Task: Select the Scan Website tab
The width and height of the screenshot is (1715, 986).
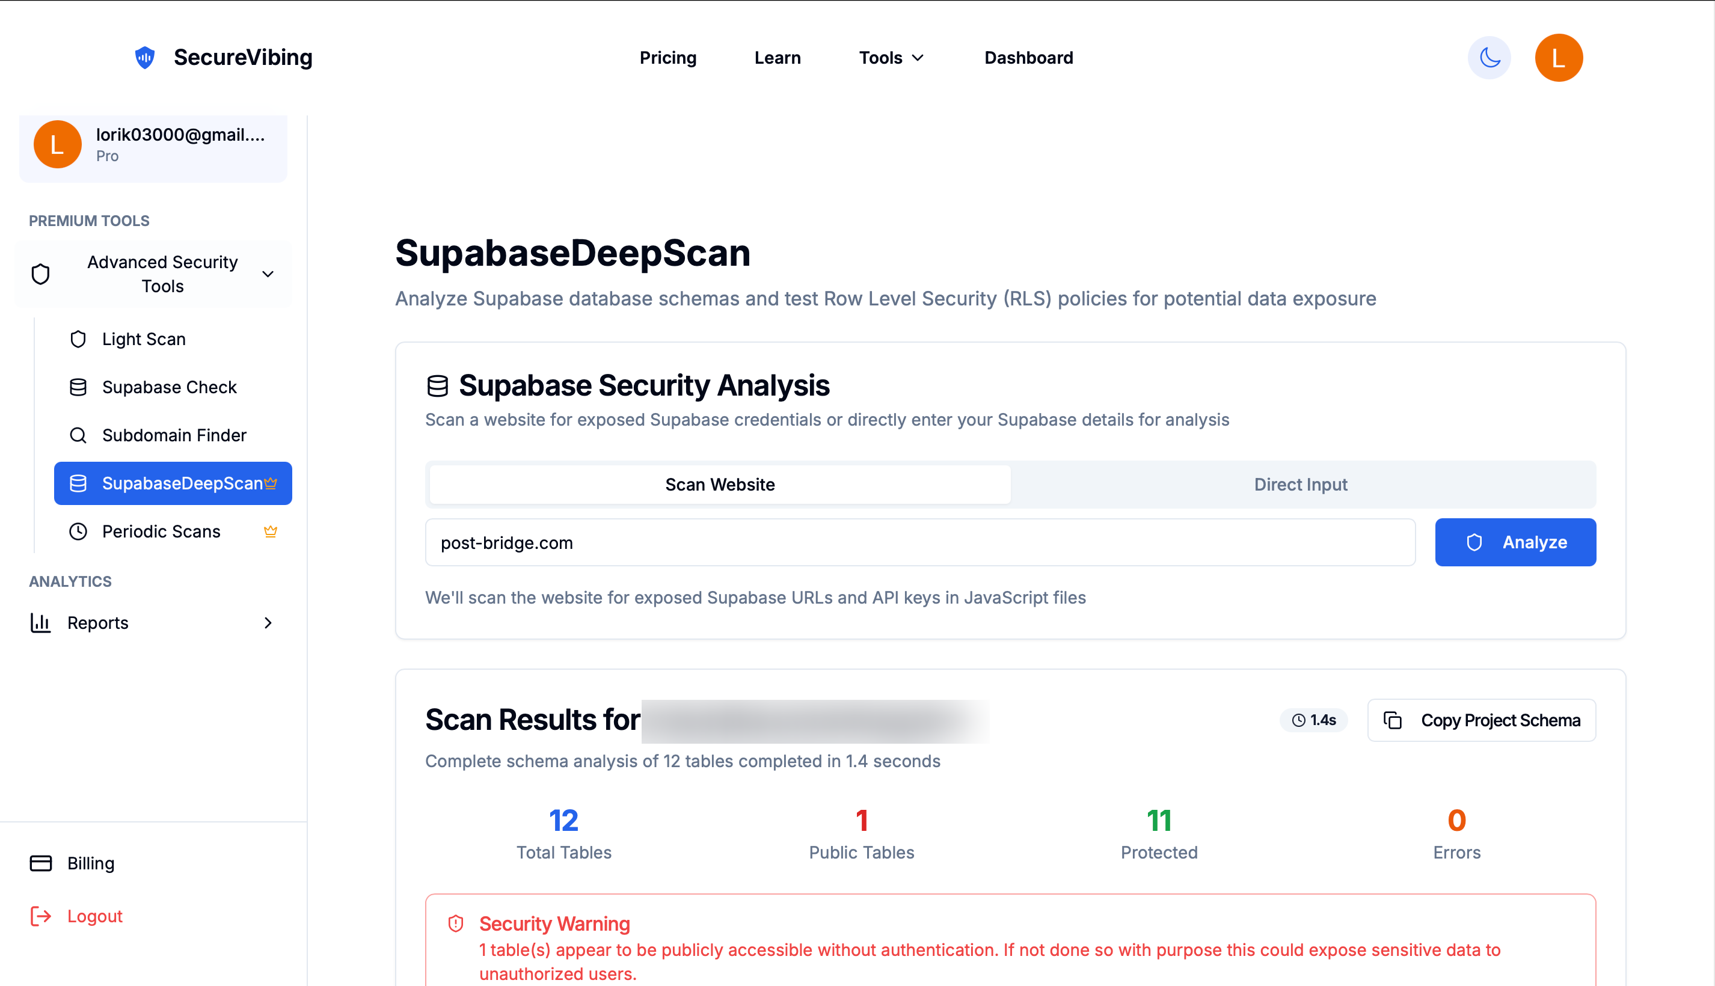Action: point(719,484)
